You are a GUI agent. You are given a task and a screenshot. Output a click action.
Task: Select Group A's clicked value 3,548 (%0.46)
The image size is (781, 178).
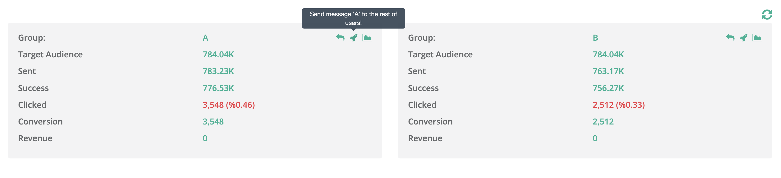229,105
